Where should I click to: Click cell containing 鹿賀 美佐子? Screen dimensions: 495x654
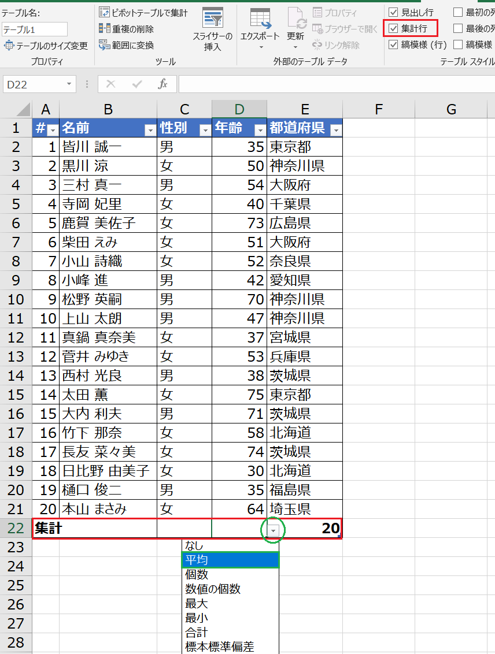108,223
